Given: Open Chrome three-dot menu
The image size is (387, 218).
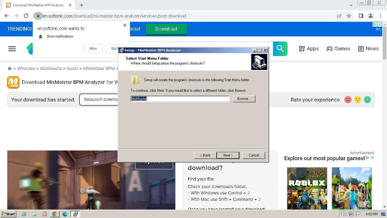Looking at the screenshot, I should point(380,16).
